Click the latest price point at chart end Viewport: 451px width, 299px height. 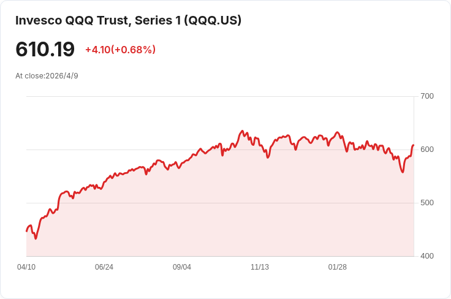pos(414,145)
